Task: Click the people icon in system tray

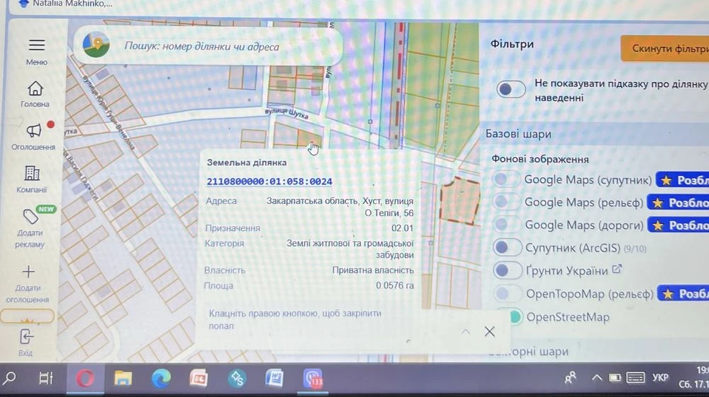Action: click(571, 377)
